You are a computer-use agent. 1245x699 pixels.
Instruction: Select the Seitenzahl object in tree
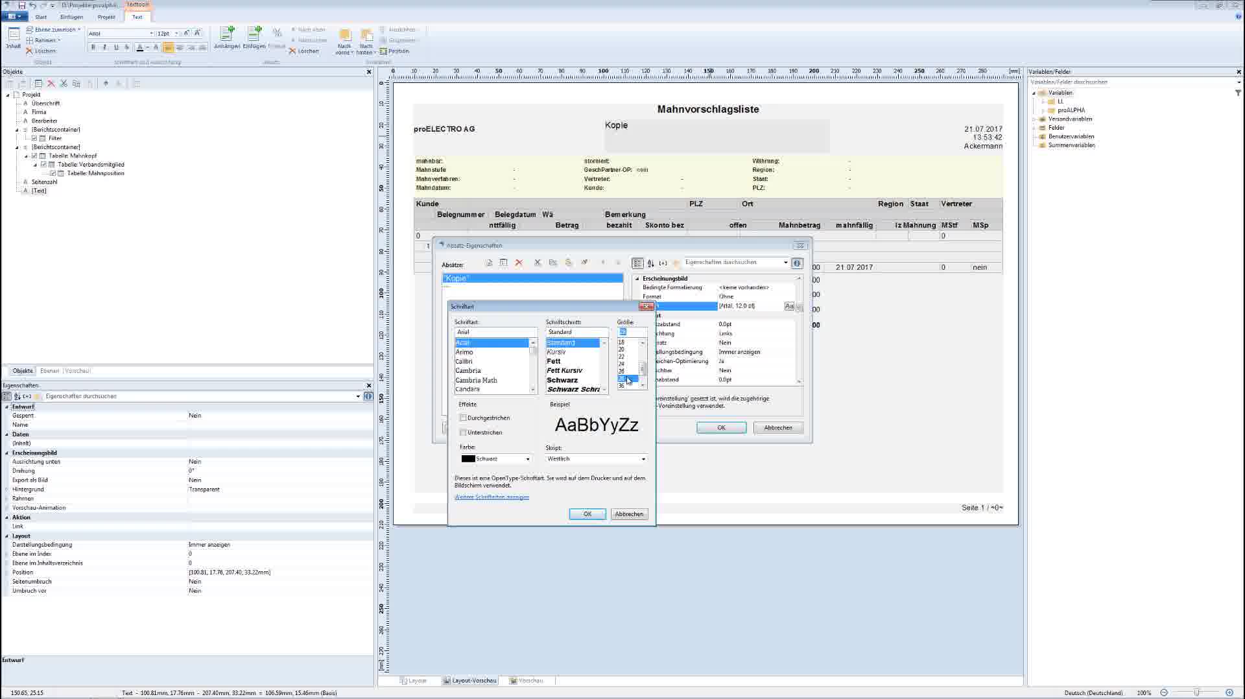tap(45, 182)
